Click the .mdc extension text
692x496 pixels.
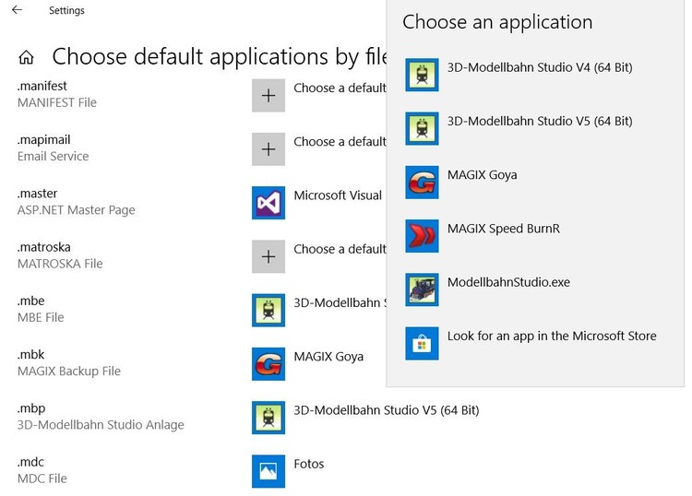[x=30, y=462]
